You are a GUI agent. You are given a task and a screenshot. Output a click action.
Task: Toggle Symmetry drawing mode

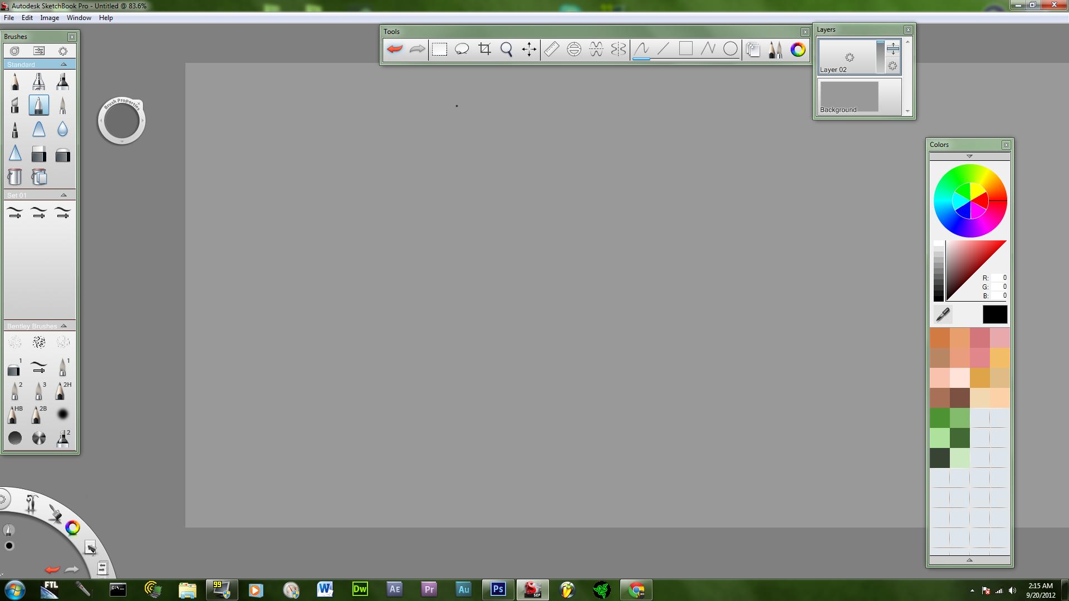coord(619,49)
